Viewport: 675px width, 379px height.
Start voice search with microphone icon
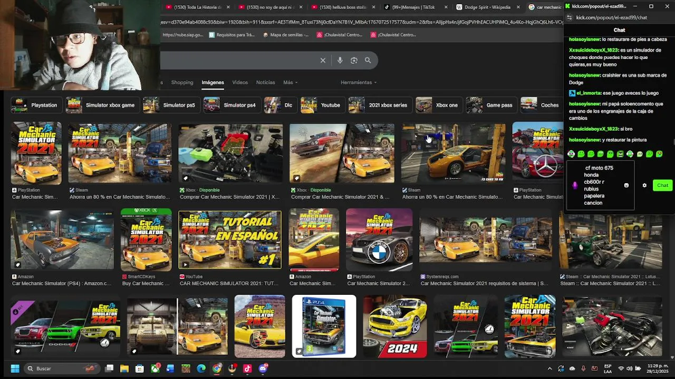click(340, 61)
